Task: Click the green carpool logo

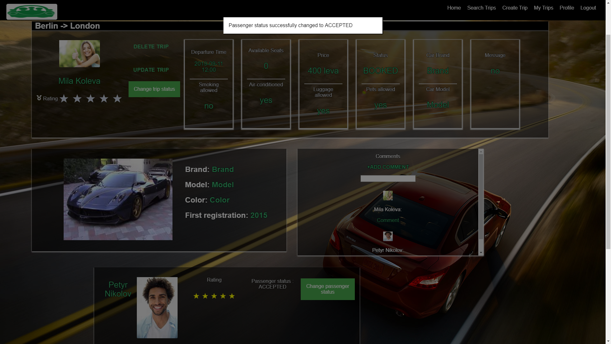Action: pos(32,12)
